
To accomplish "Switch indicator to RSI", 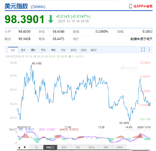I will click(78, 147).
